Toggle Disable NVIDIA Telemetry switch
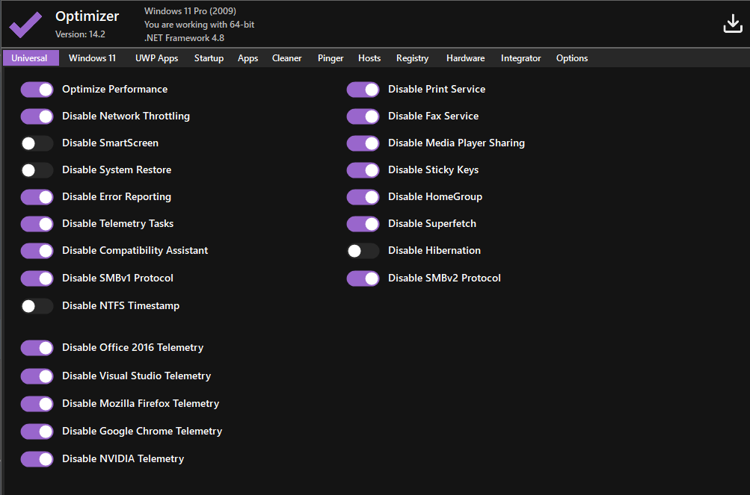The width and height of the screenshot is (750, 495). click(37, 459)
